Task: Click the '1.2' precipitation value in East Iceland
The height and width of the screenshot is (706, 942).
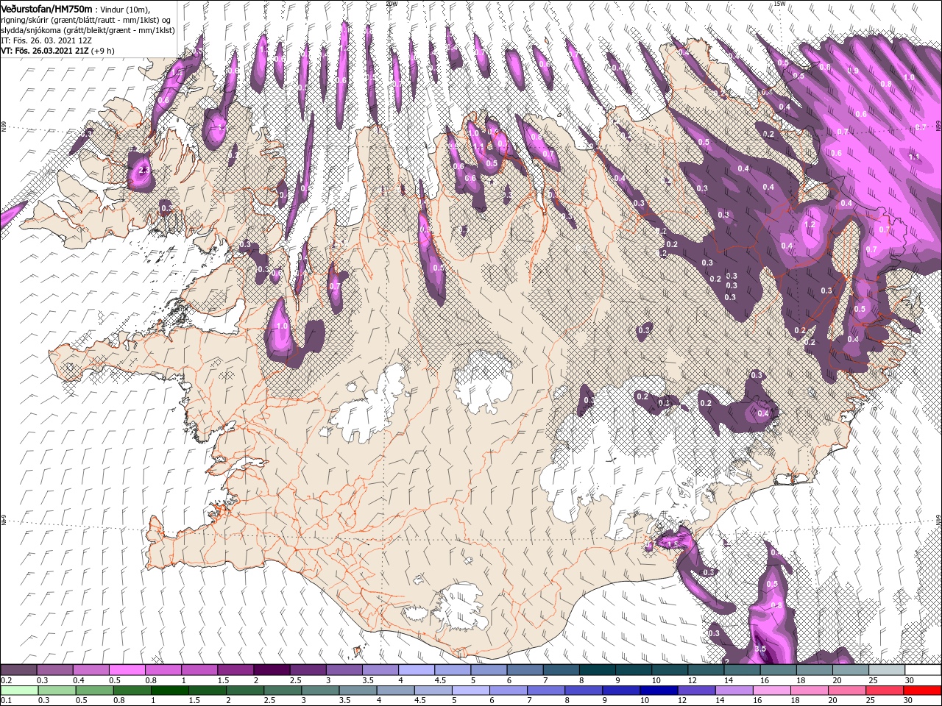Action: tap(810, 224)
